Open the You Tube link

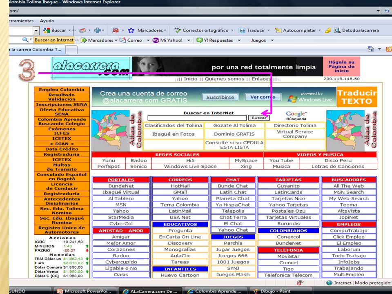(x=281, y=160)
